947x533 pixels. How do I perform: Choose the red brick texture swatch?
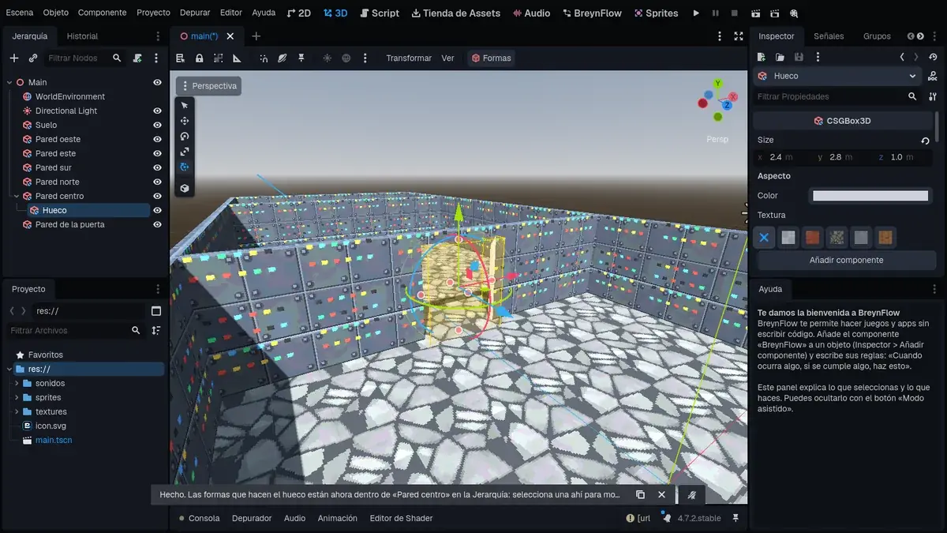pos(812,237)
